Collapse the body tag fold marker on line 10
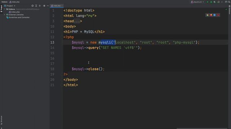The image size is (231, 129). pos(62,27)
